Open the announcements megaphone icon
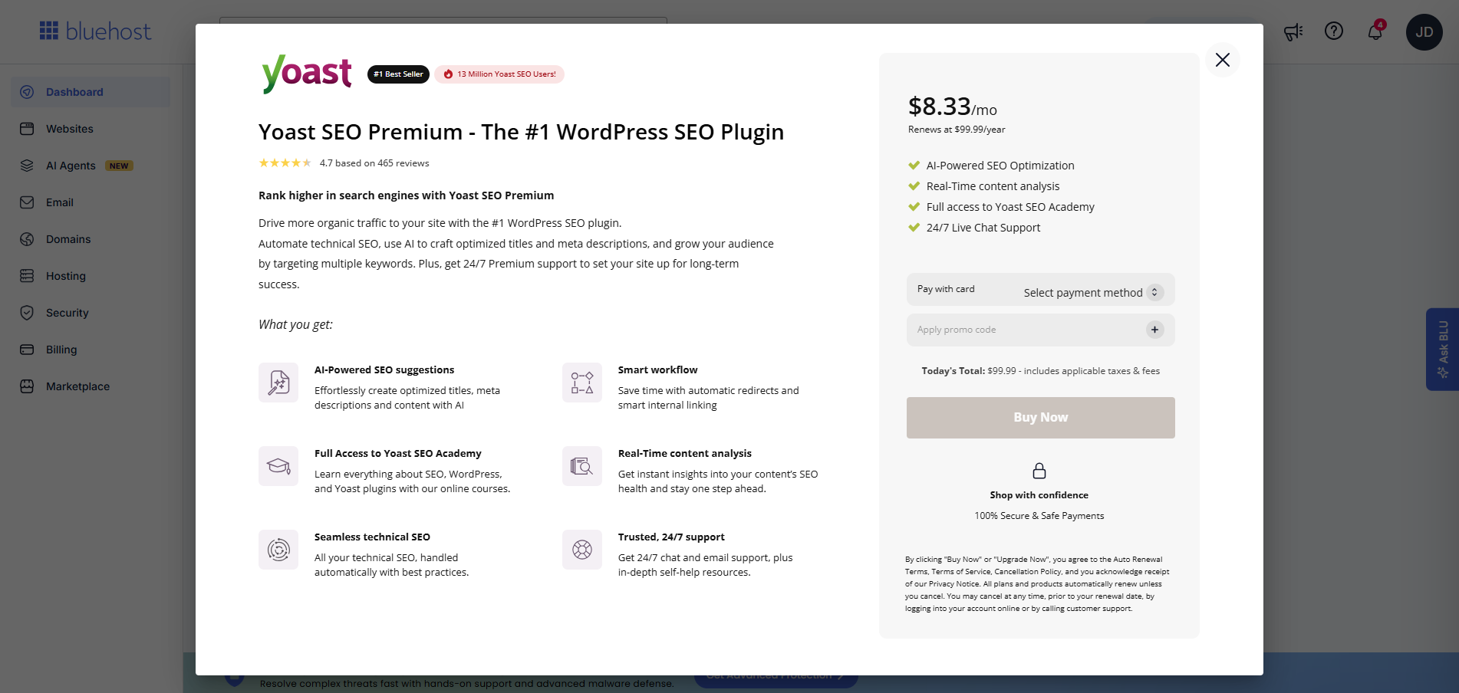This screenshot has height=693, width=1459. point(1293,31)
